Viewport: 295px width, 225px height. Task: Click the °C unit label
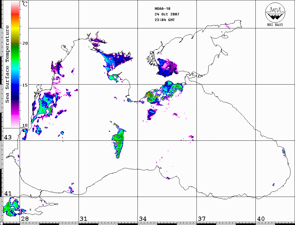coord(25,4)
